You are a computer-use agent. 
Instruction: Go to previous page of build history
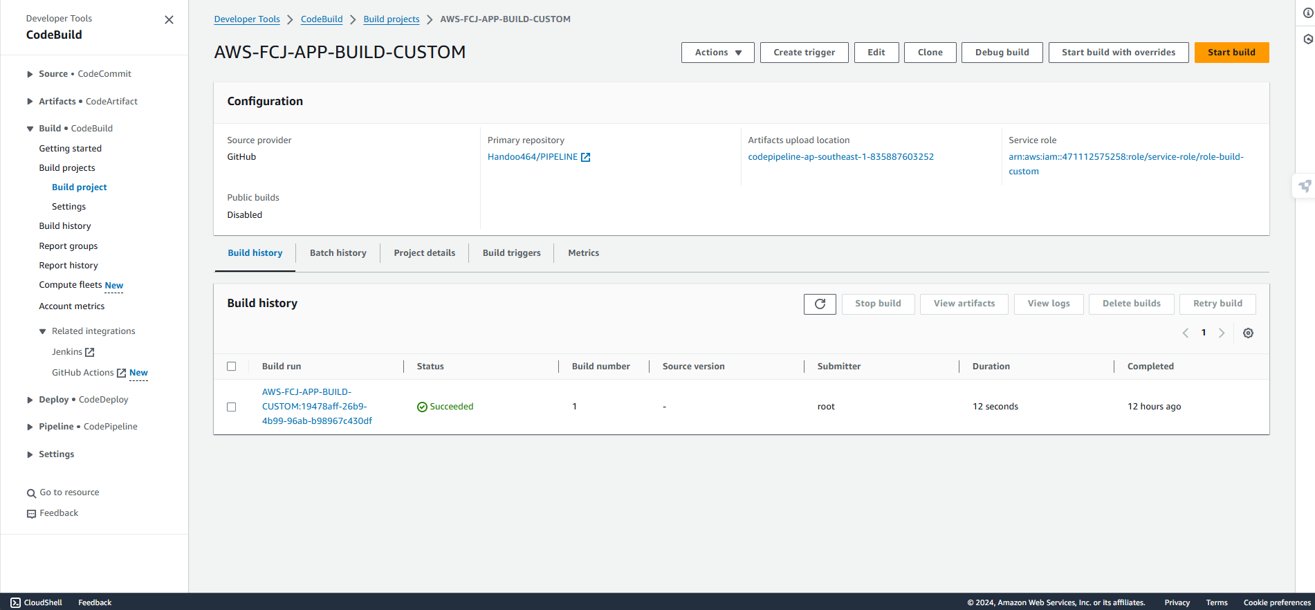tap(1186, 333)
